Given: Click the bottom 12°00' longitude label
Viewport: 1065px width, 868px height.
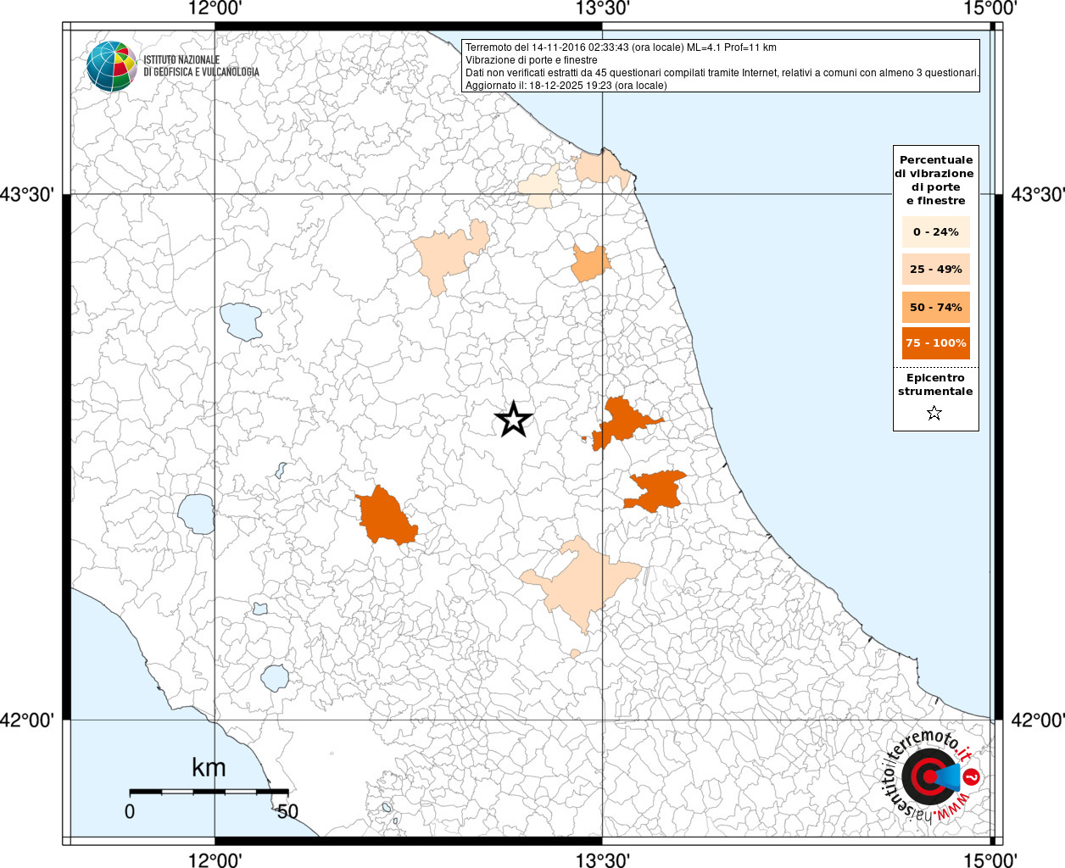Looking at the screenshot, I should point(215,860).
